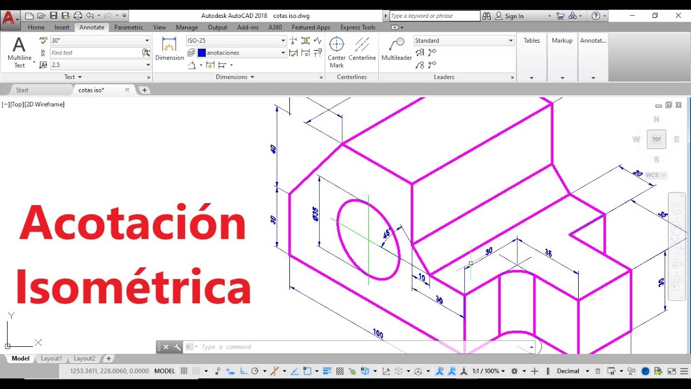Select the Multileader tool
Viewport: 691px width, 389px height.
pos(397,49)
